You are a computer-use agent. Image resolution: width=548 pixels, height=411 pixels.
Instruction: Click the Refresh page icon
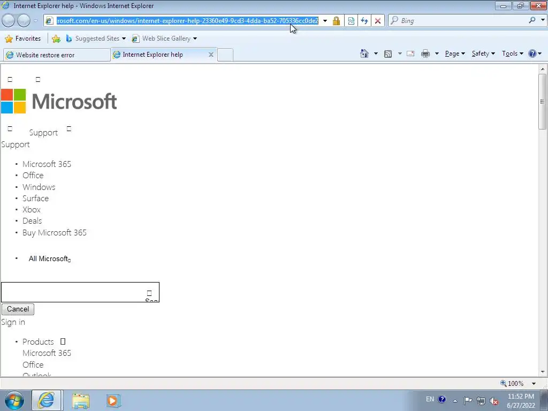364,21
